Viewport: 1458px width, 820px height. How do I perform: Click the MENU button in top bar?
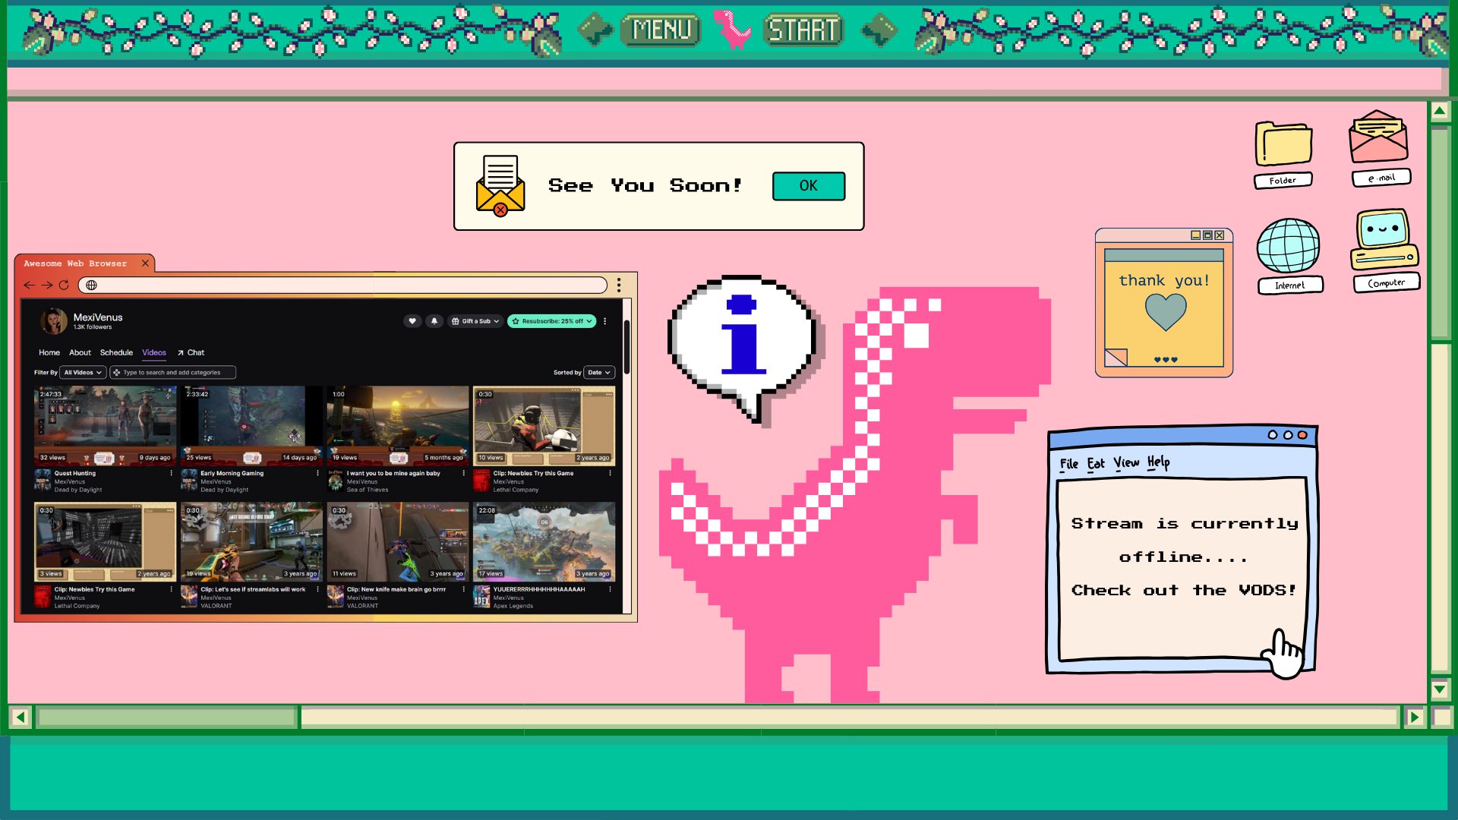(x=661, y=30)
